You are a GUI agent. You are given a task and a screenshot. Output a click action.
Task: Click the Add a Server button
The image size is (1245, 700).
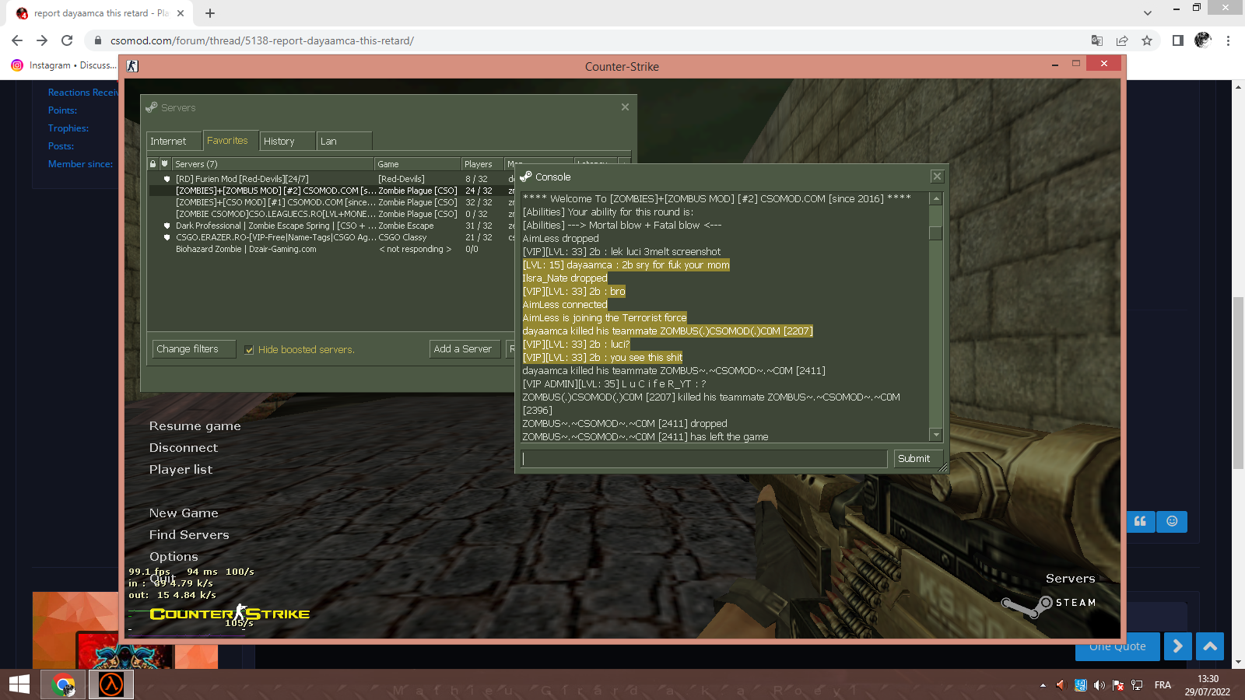462,349
